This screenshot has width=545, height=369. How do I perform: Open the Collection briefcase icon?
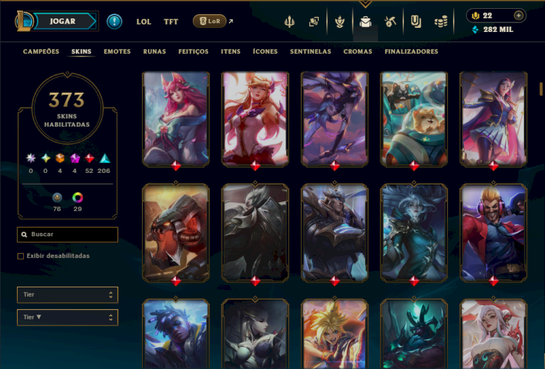365,22
